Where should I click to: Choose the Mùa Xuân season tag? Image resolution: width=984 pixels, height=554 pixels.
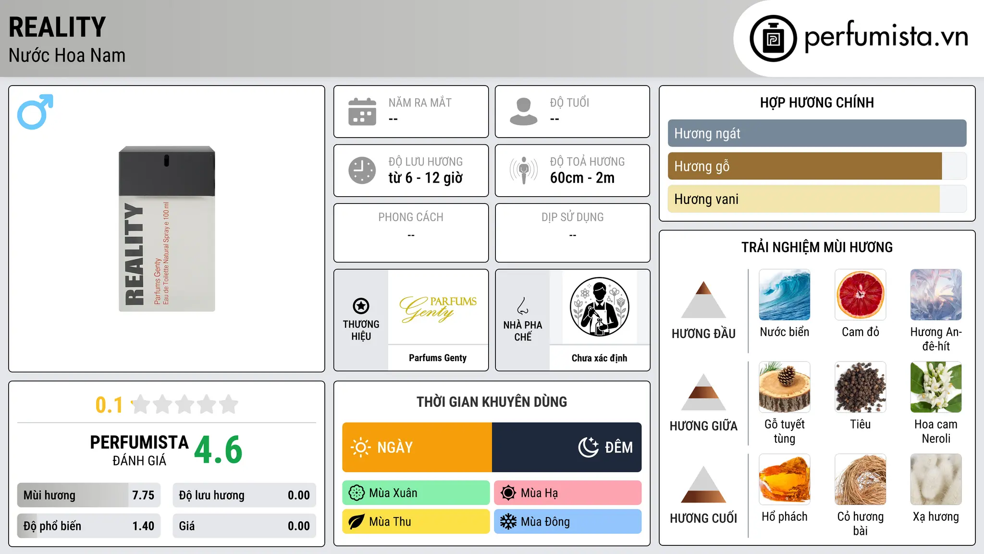point(416,493)
